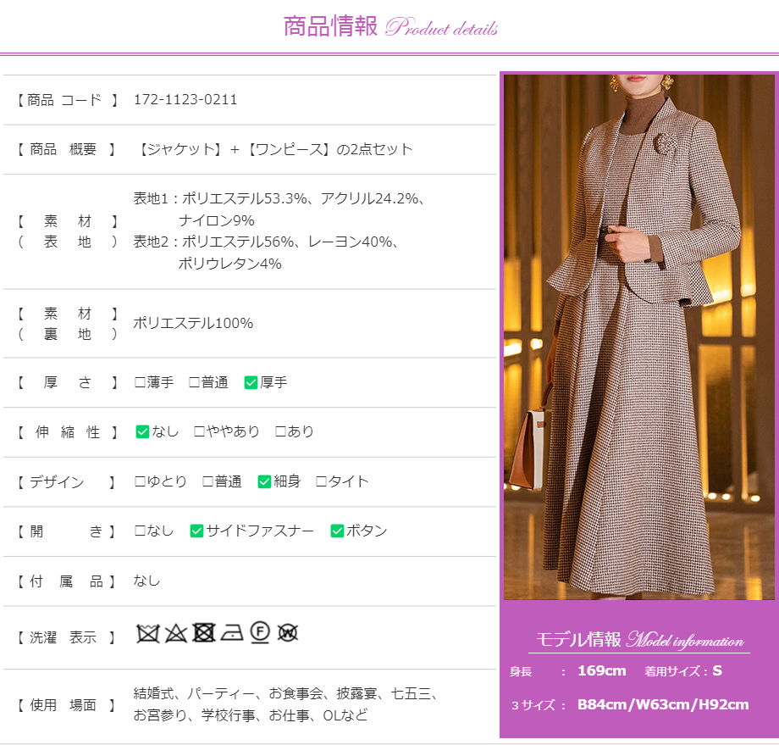779x745 pixels.
Task: Click the low-temperature iron symbol
Action: (231, 634)
